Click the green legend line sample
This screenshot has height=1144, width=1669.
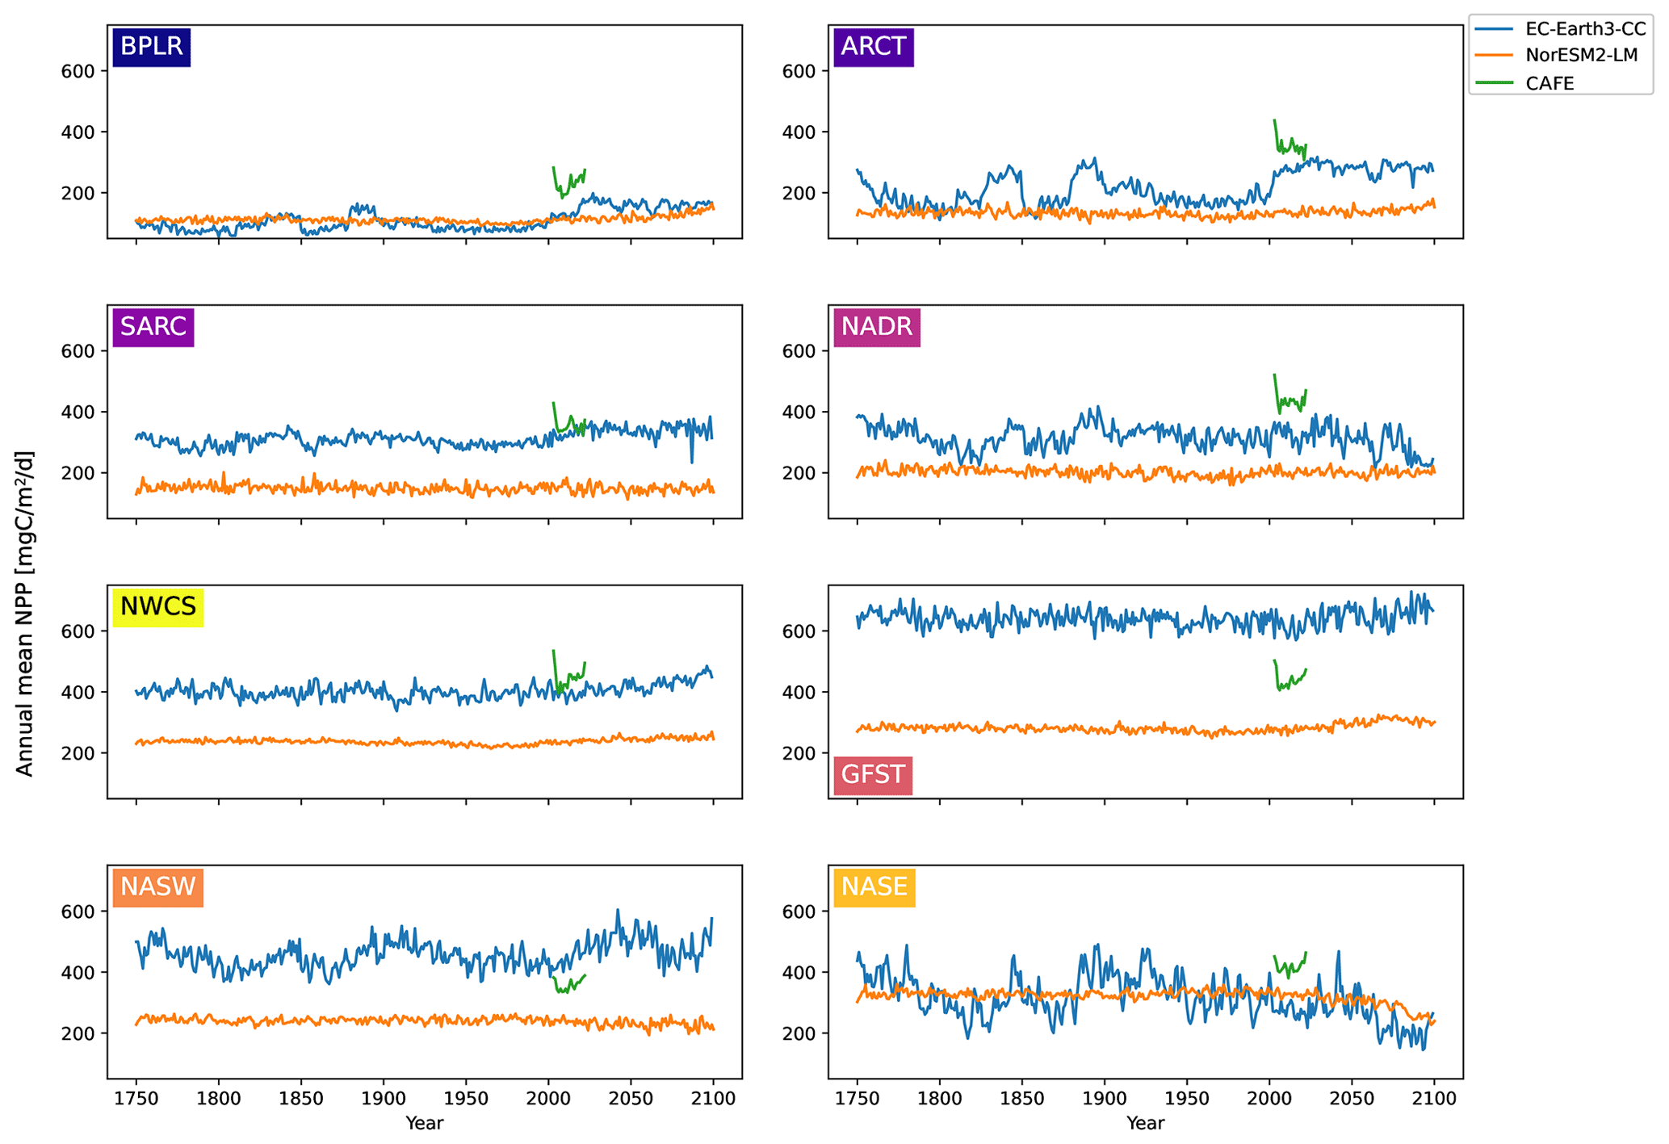click(x=1494, y=83)
